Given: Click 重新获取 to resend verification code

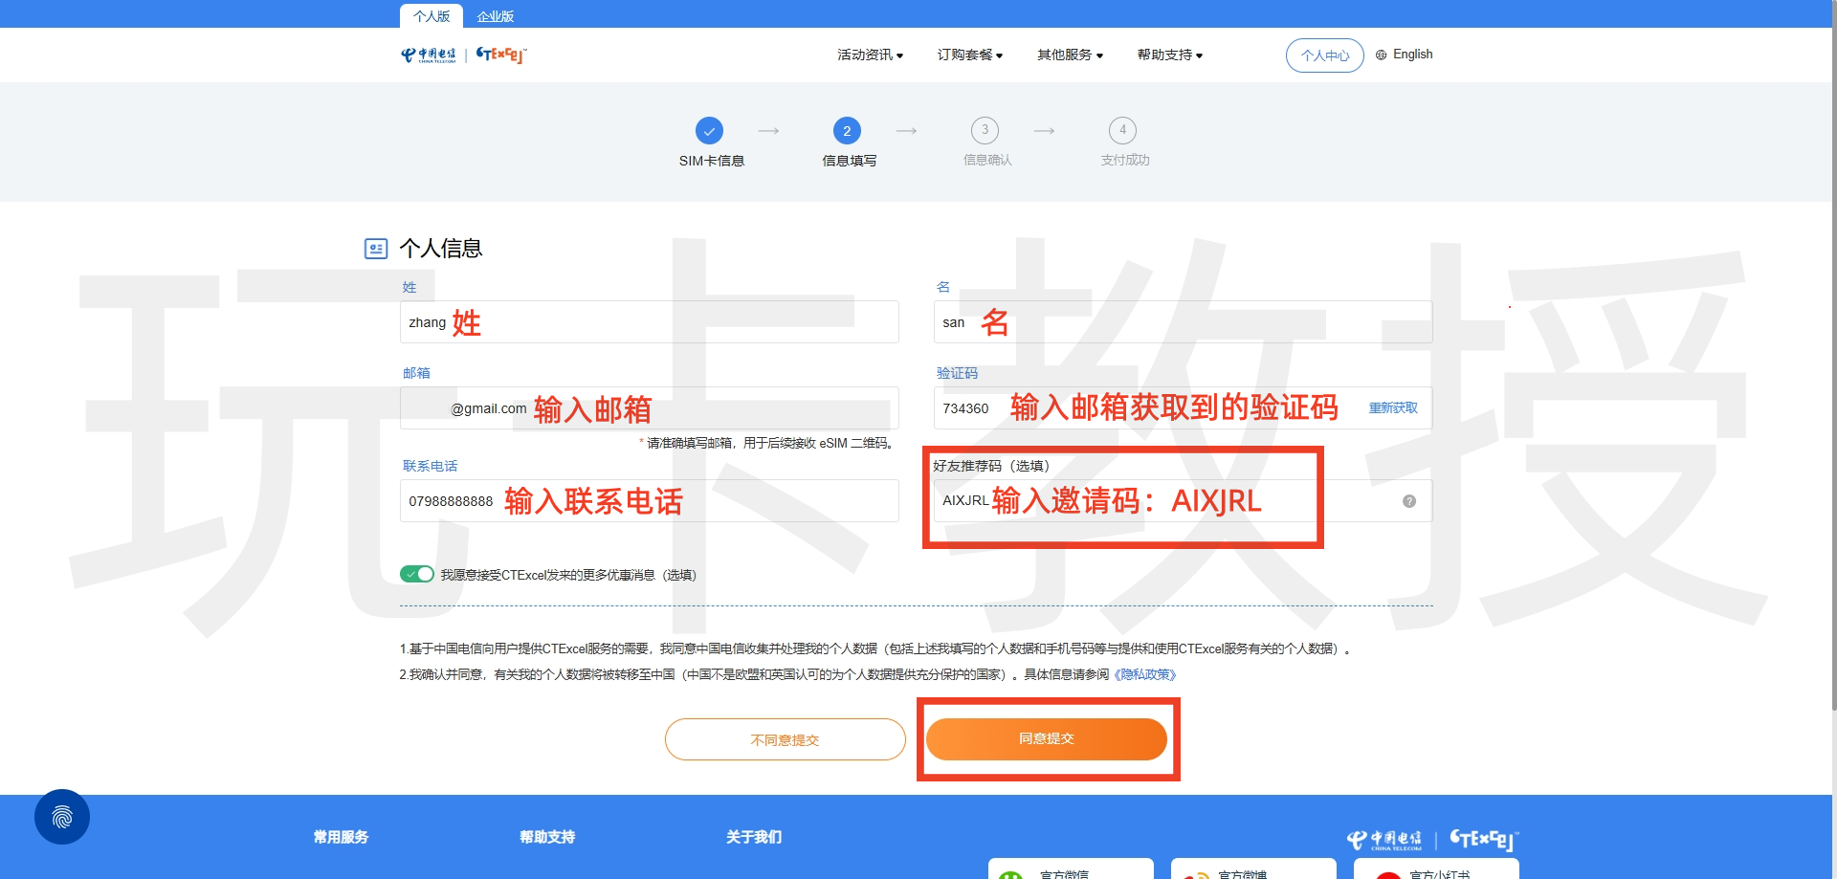Looking at the screenshot, I should pyautogui.click(x=1392, y=408).
